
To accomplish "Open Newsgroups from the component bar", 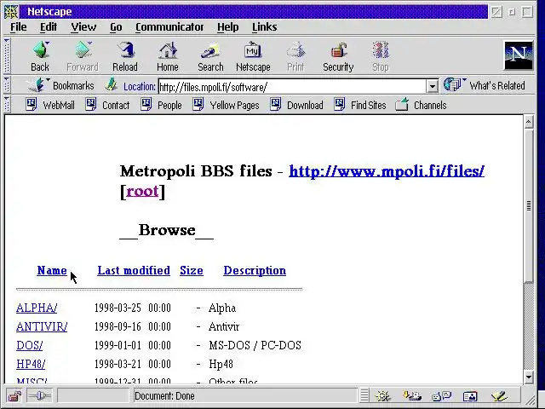I will point(441,395).
